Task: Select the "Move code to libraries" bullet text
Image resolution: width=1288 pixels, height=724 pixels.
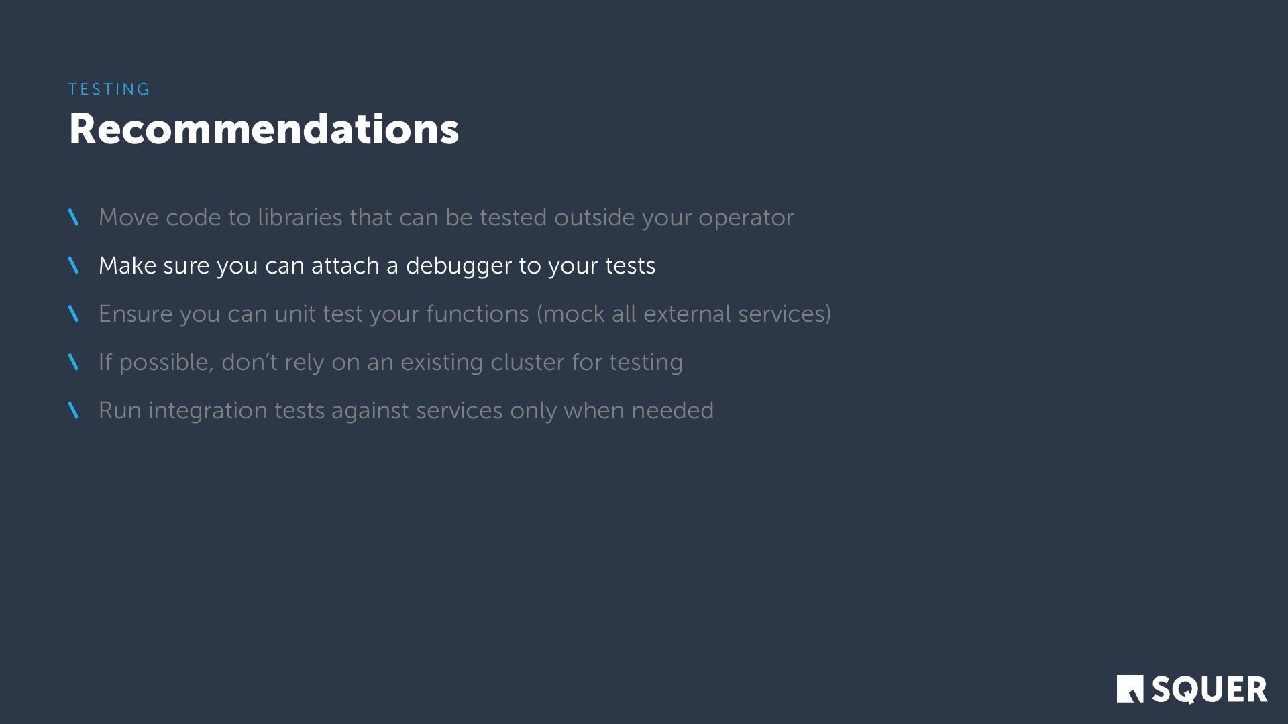Action: click(x=445, y=217)
